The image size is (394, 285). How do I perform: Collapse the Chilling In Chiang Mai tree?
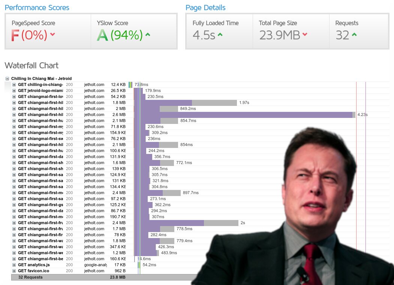(x=7, y=79)
